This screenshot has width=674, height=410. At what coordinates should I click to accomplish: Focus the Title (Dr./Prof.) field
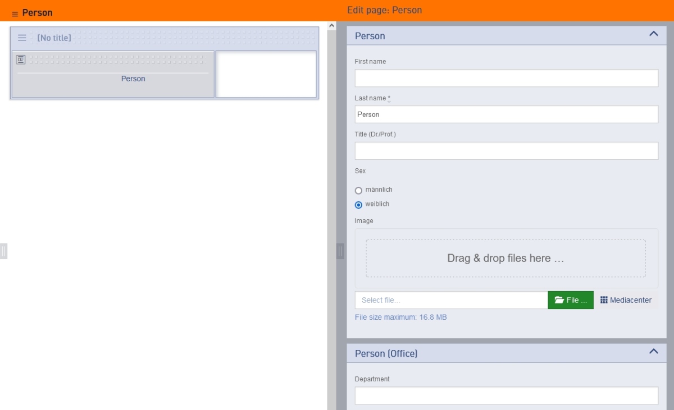(x=506, y=151)
